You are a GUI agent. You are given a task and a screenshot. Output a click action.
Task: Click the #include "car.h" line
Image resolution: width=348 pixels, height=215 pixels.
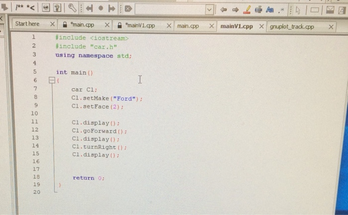pos(86,47)
